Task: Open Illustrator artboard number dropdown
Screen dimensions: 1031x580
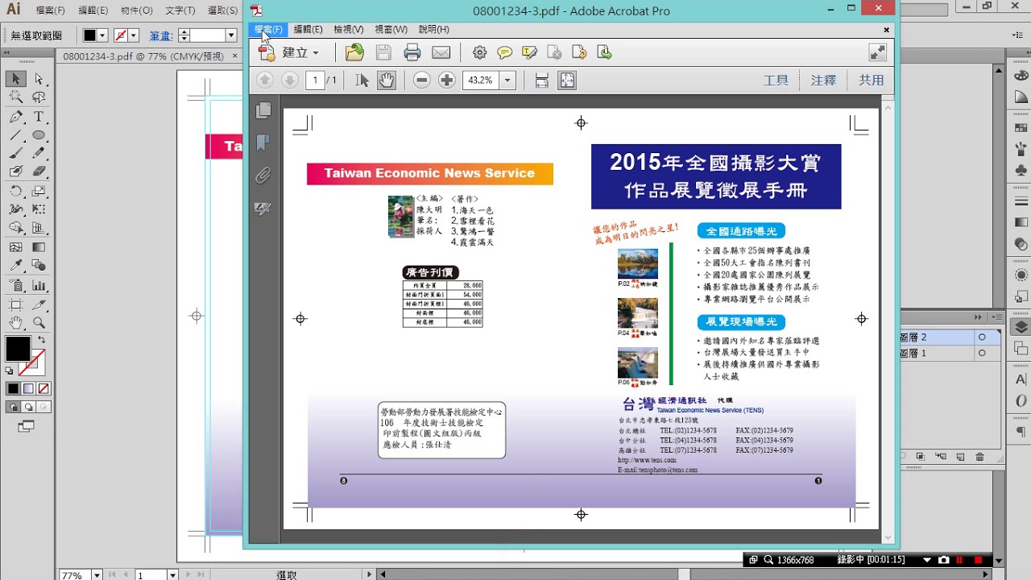Action: tap(172, 575)
